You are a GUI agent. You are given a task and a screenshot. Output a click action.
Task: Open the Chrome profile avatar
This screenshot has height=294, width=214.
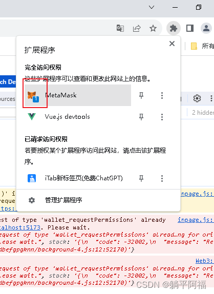pyautogui.click(x=206, y=28)
